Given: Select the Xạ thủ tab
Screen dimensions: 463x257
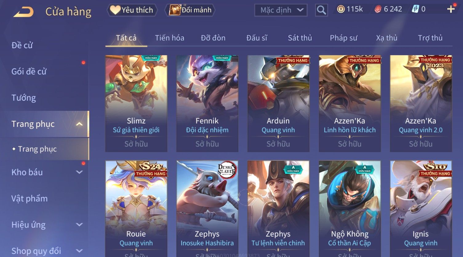Looking at the screenshot, I should tap(387, 38).
